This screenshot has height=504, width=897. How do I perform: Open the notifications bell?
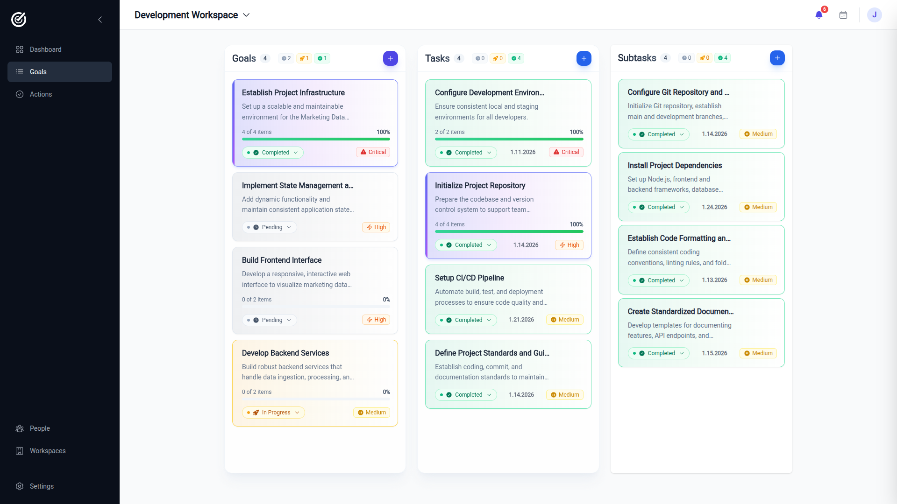[818, 14]
